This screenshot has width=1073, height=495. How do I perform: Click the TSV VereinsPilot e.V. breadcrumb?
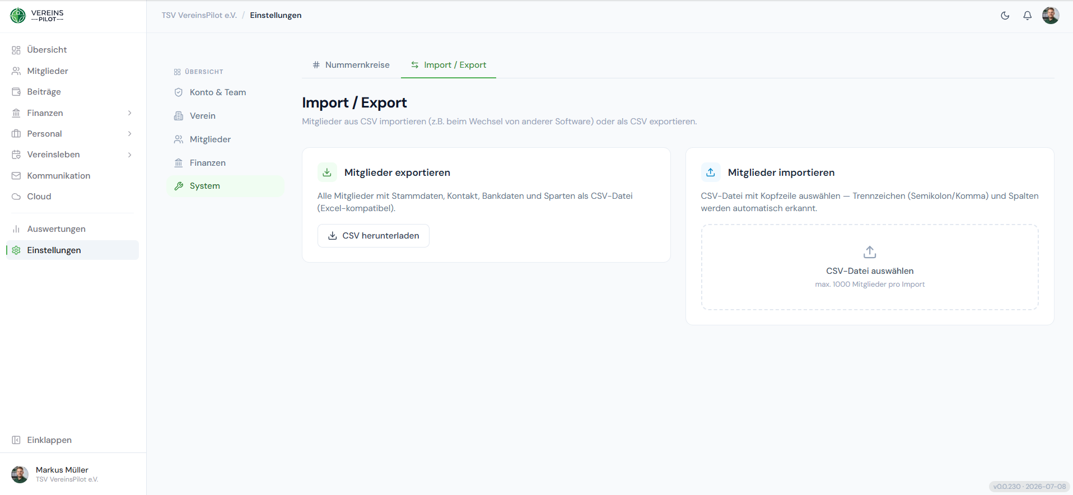point(199,16)
